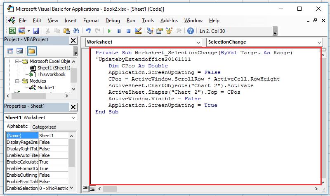Restore the inner code window

click(x=315, y=20)
